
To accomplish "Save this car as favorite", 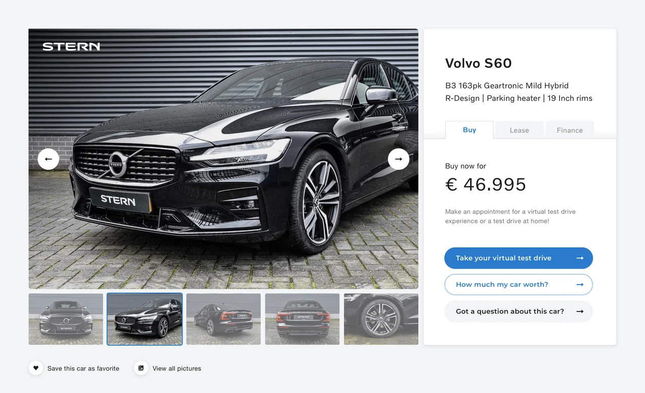I will tap(83, 368).
